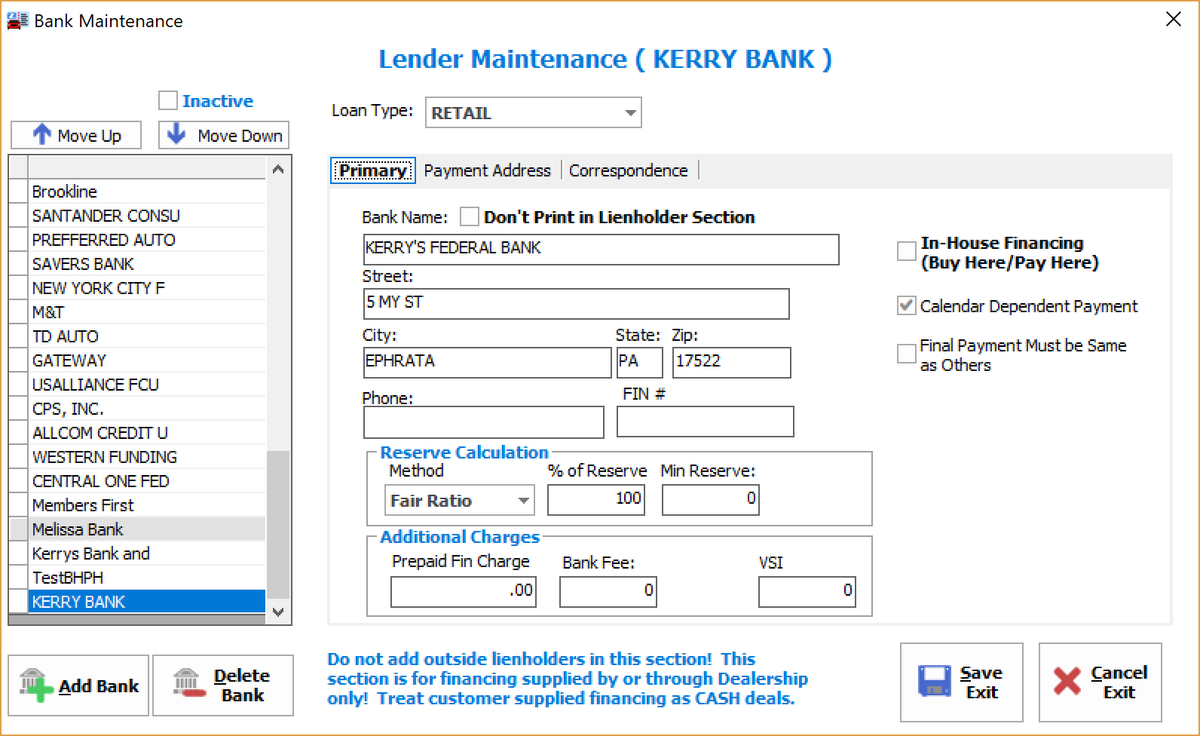
Task: Click the Save Exit floppy disk icon
Action: click(935, 682)
